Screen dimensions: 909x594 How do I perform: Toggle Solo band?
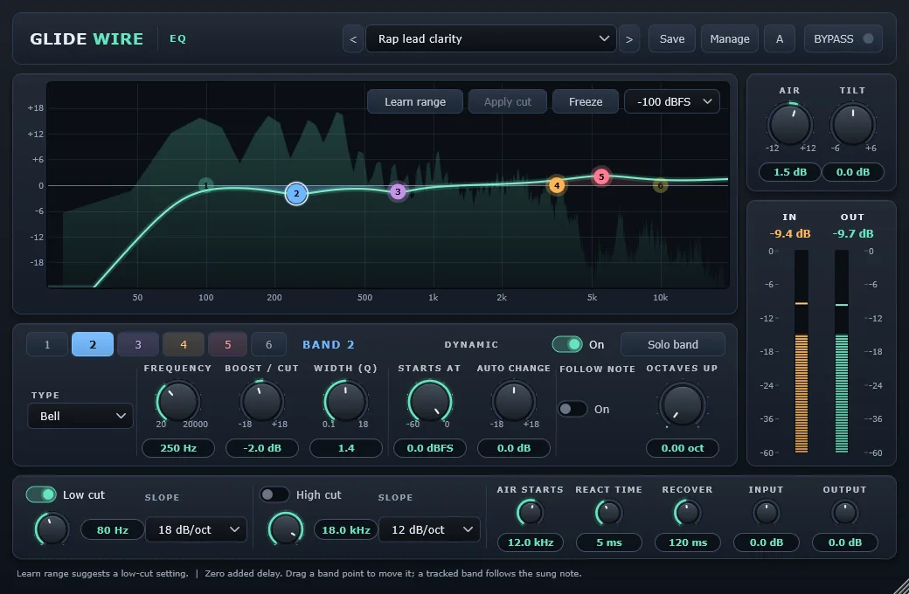pos(672,344)
